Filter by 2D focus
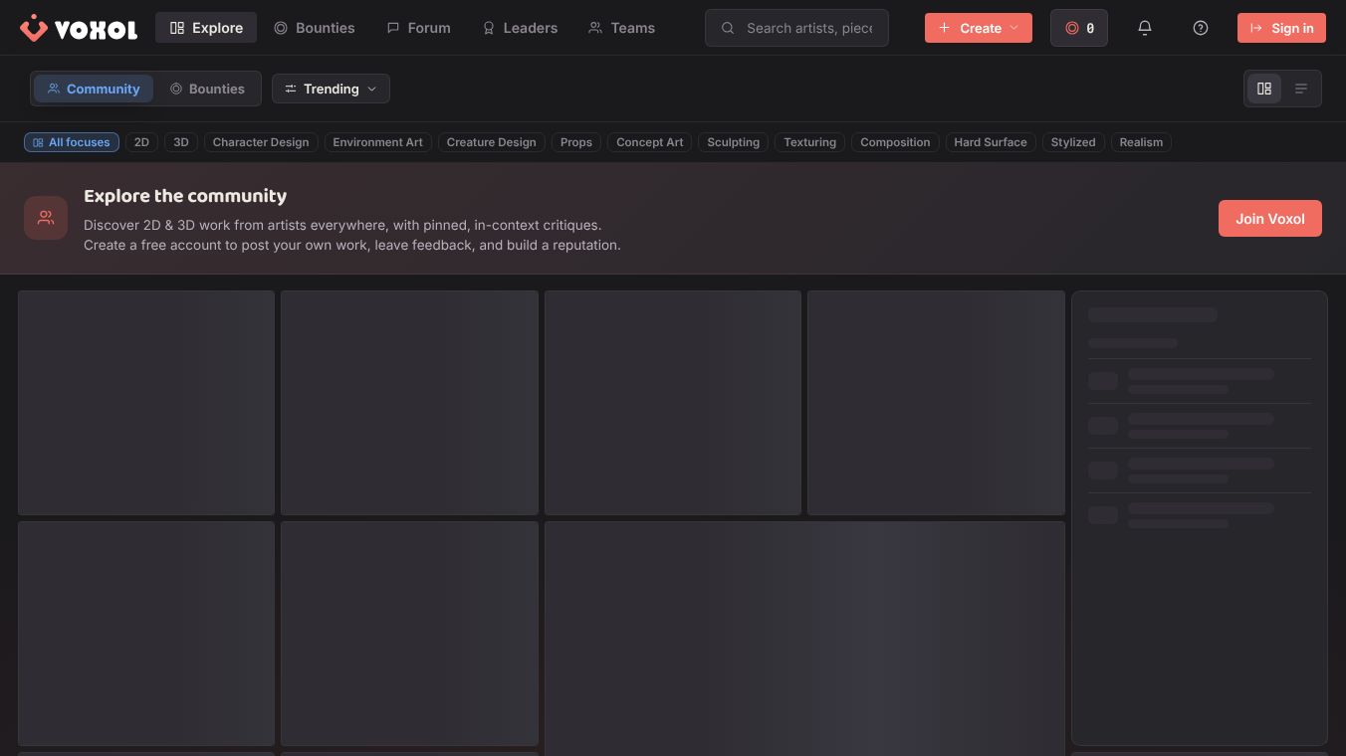The width and height of the screenshot is (1346, 756). [141, 142]
